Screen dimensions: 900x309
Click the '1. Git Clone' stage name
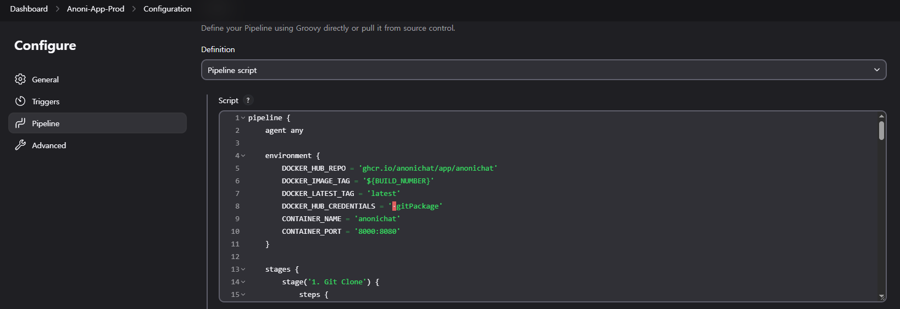pos(337,282)
